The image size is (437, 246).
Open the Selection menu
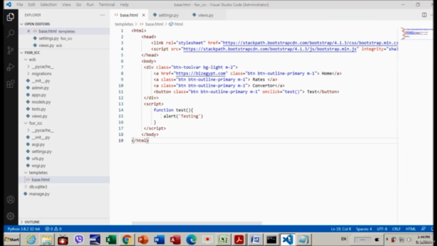(x=48, y=5)
